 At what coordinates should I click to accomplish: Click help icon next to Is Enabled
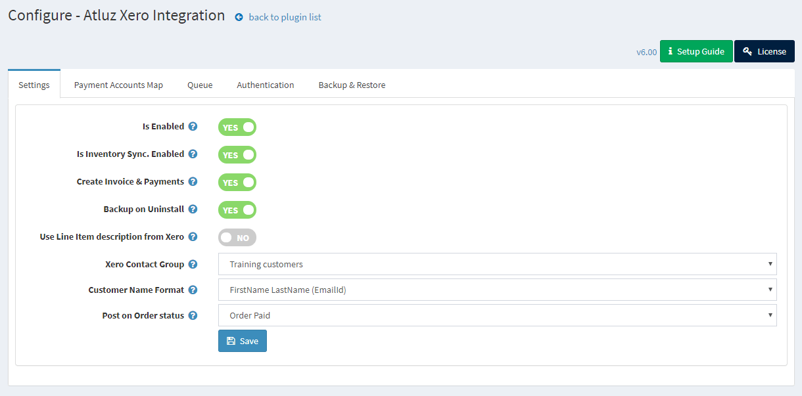tap(193, 127)
